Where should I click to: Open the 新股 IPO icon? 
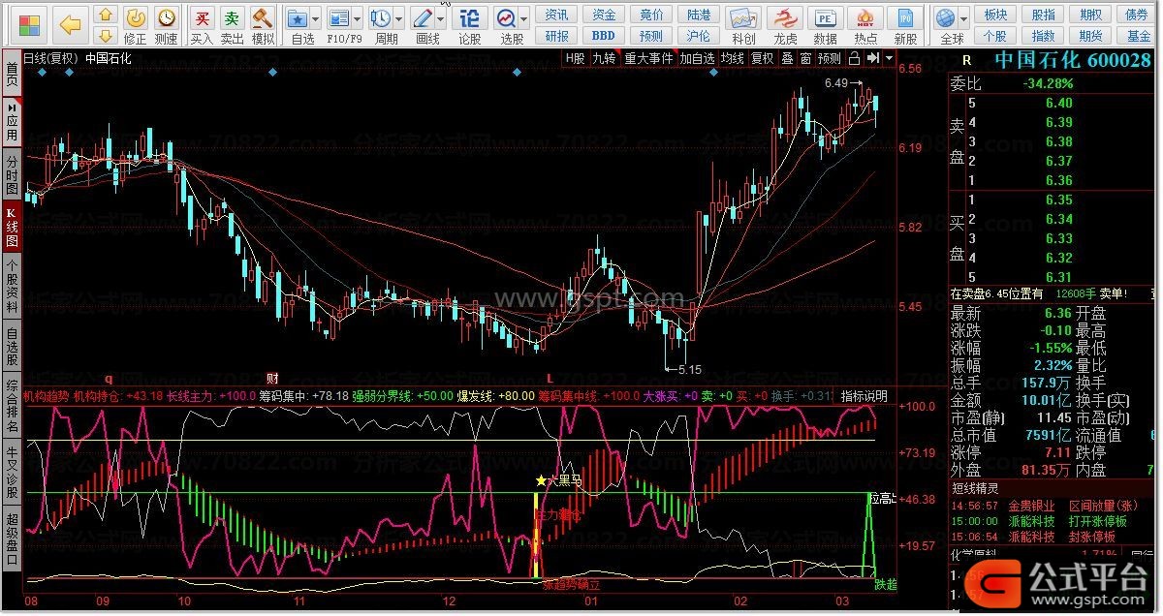tap(906, 25)
